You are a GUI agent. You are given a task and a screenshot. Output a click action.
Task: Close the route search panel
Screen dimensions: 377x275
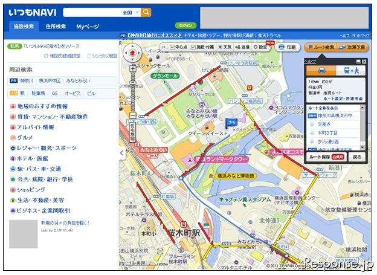tap(364, 62)
